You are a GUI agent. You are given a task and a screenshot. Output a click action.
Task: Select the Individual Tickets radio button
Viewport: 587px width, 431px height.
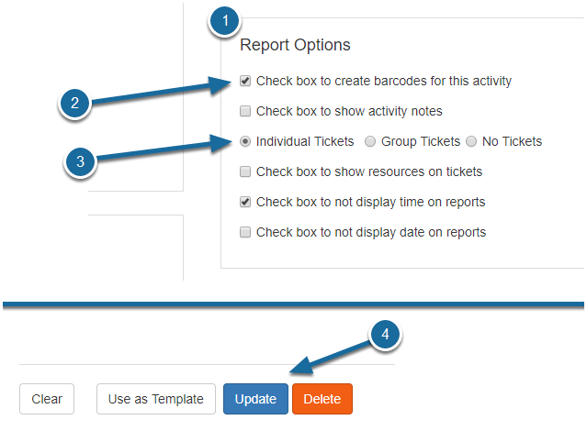(245, 141)
